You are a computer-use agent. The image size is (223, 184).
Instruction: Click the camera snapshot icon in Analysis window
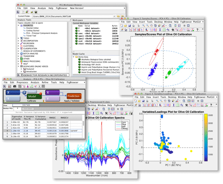pos(14,86)
